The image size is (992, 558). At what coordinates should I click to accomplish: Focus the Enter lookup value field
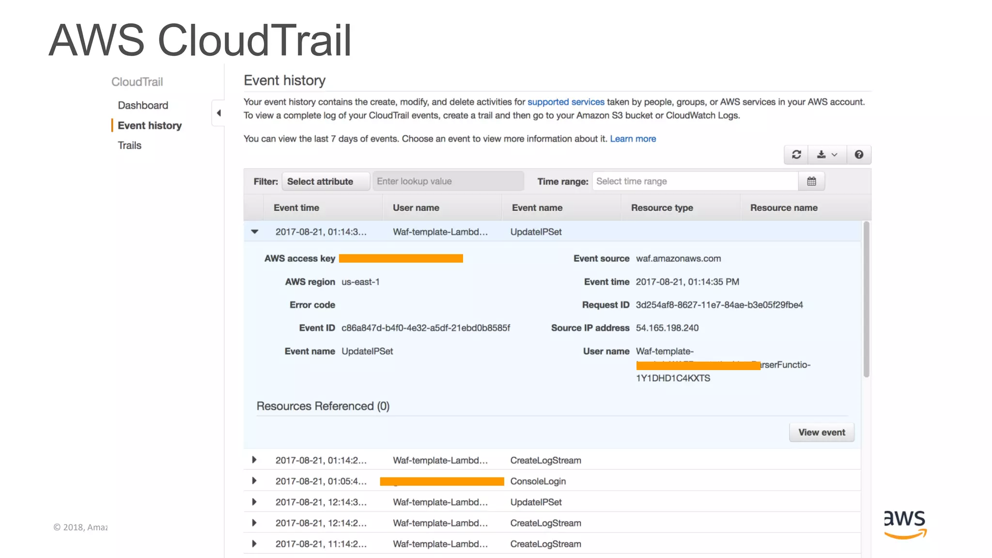[448, 181]
